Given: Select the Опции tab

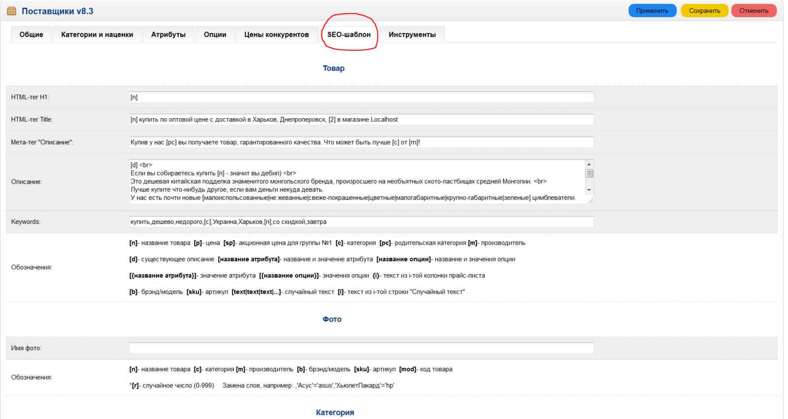Looking at the screenshot, I should coord(215,34).
